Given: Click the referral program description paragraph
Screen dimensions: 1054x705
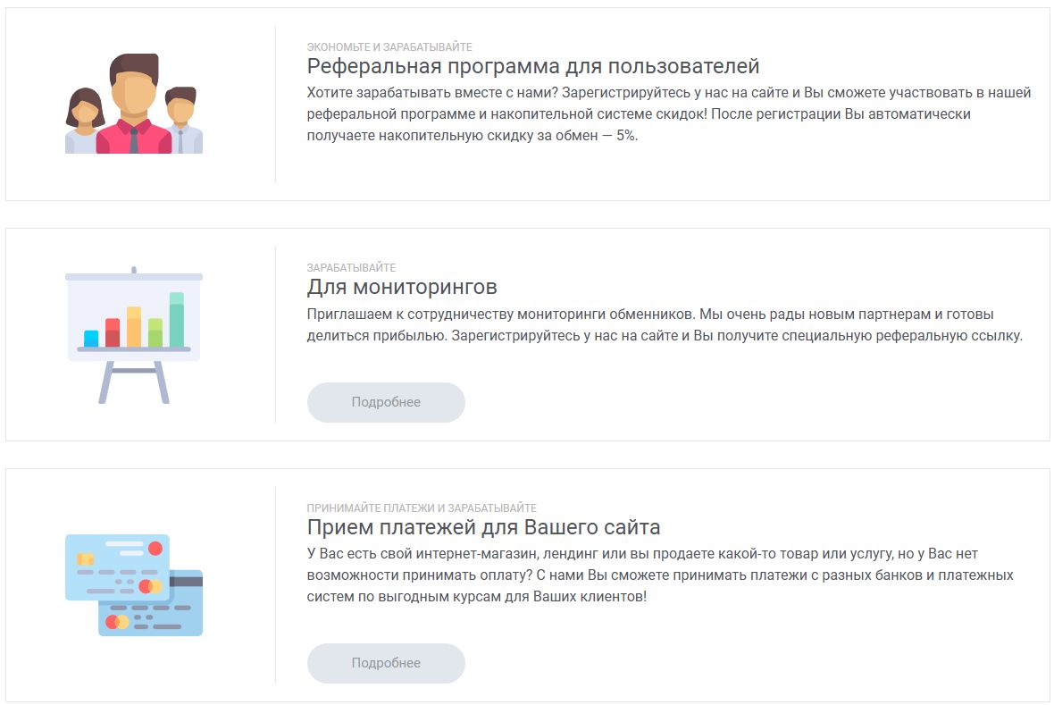Looking at the screenshot, I should [668, 114].
